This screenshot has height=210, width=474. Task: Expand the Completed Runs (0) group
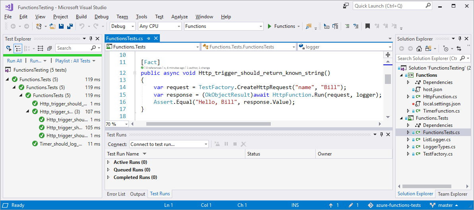click(109, 177)
